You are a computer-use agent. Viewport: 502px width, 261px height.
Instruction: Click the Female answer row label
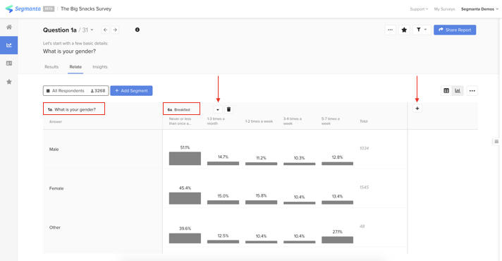[56, 188]
